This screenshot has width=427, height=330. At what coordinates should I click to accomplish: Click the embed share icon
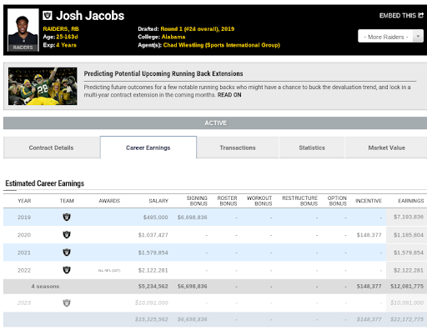pyautogui.click(x=420, y=15)
